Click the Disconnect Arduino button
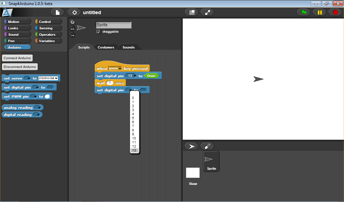Viewport: 344px width, 202px height. pyautogui.click(x=20, y=67)
